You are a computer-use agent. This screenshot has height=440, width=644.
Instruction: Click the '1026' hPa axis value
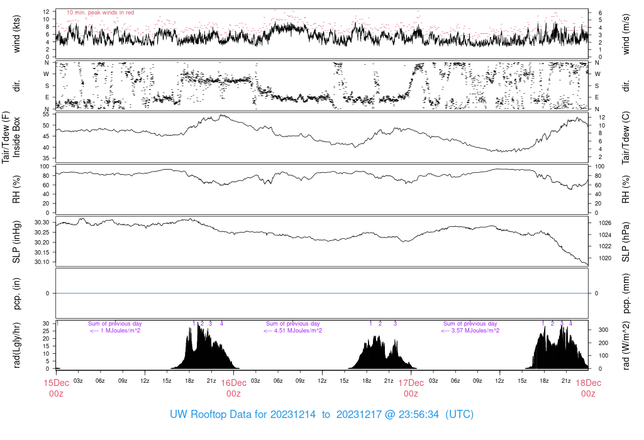605,223
